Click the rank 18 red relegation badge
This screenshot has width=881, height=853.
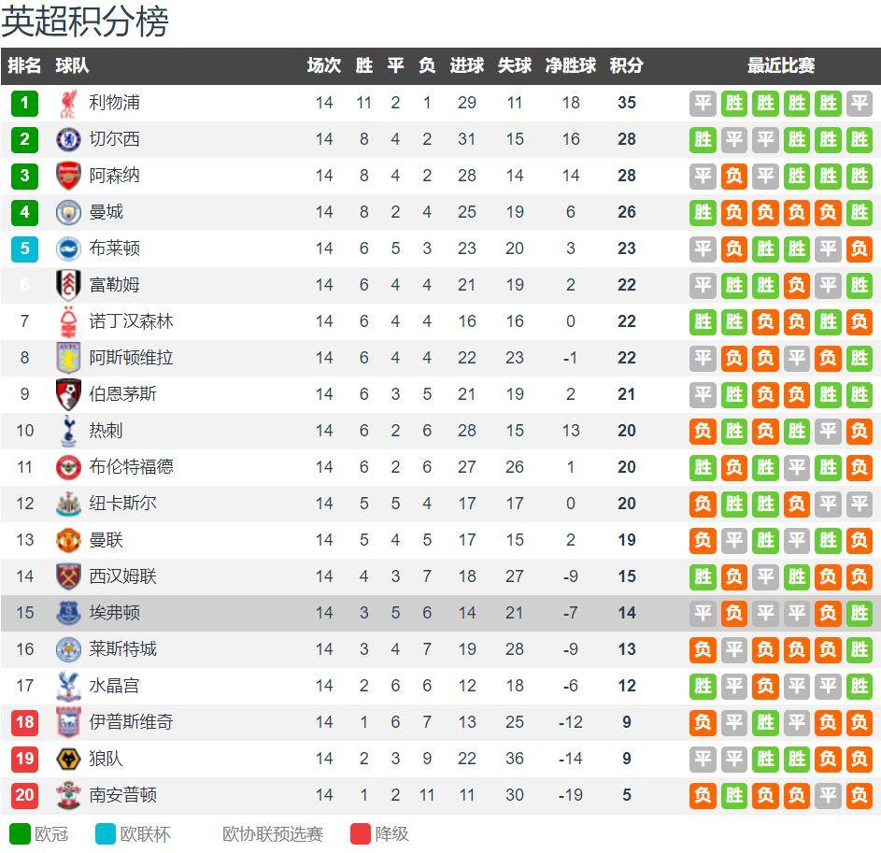pyautogui.click(x=24, y=722)
